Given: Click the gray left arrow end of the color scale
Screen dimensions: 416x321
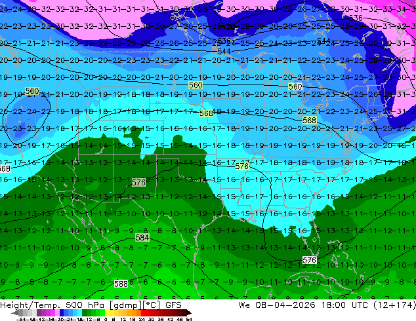Looking at the screenshot, I should click(15, 312).
